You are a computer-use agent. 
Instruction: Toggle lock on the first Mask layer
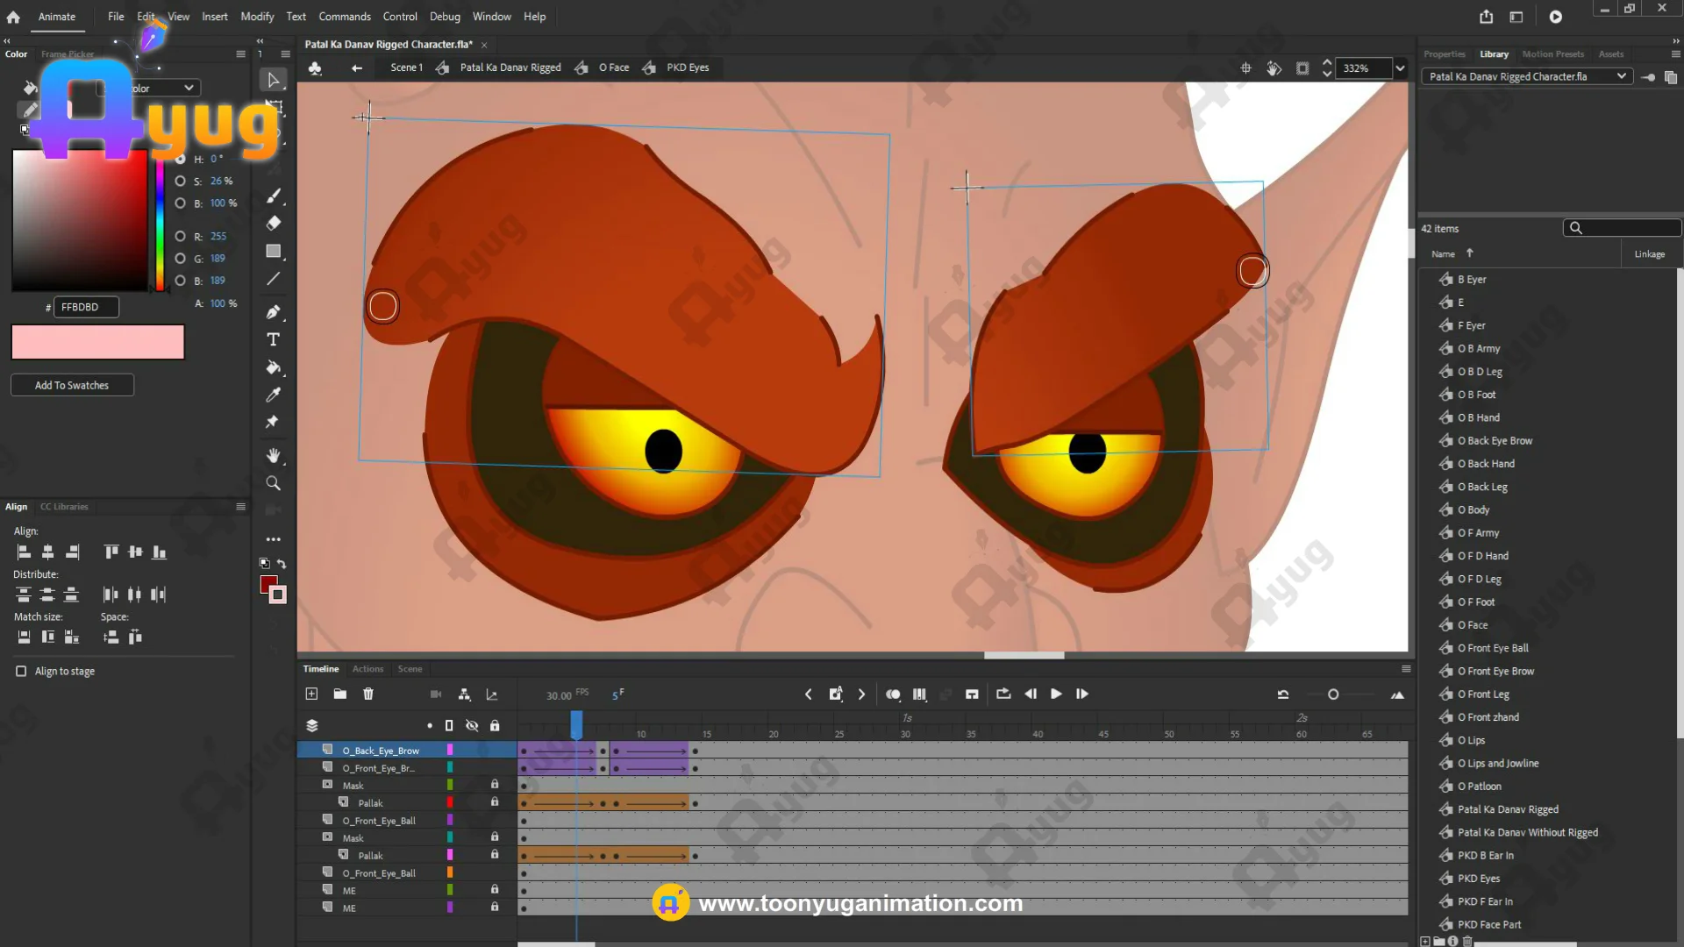click(495, 785)
